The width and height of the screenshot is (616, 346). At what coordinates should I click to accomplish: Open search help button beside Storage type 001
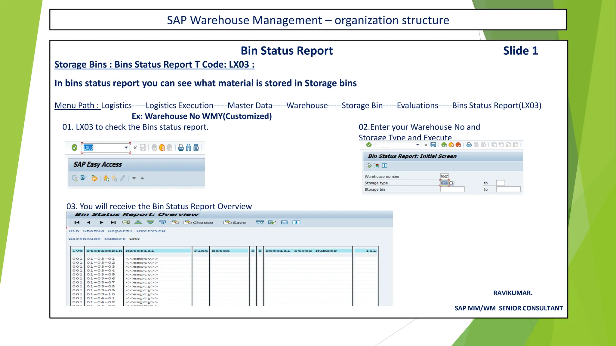coord(451,183)
